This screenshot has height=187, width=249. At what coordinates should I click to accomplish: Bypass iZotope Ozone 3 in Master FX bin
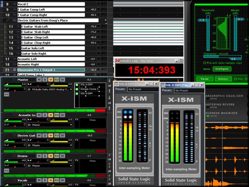point(77,89)
